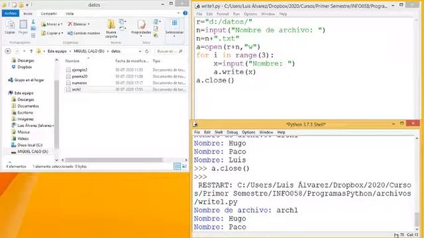Click the Cortar scissors icon in the ribbon
This screenshot has height=238, width=424.
pos(33,22)
